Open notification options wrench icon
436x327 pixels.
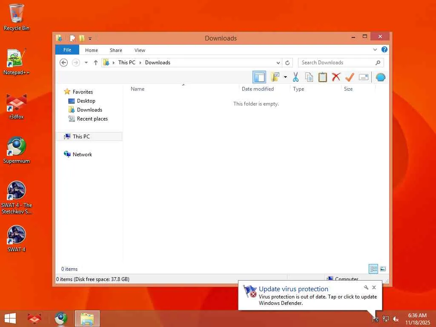pos(366,287)
